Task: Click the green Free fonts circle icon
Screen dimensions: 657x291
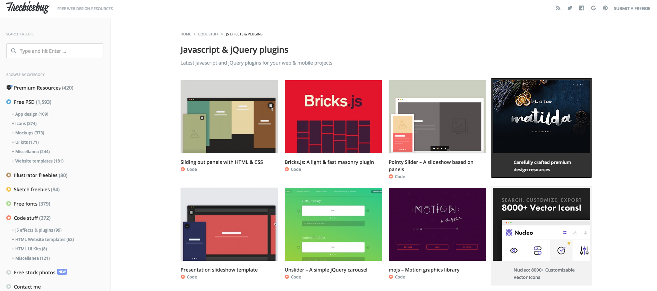Action: (x=9, y=203)
